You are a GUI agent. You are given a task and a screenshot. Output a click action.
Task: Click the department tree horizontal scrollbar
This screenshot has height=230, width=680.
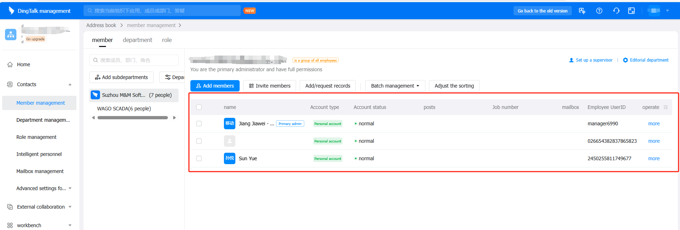132,117
